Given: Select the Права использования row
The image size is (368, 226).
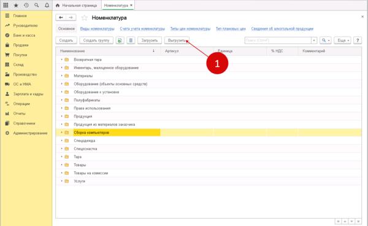Looking at the screenshot, I should click(x=209, y=108).
